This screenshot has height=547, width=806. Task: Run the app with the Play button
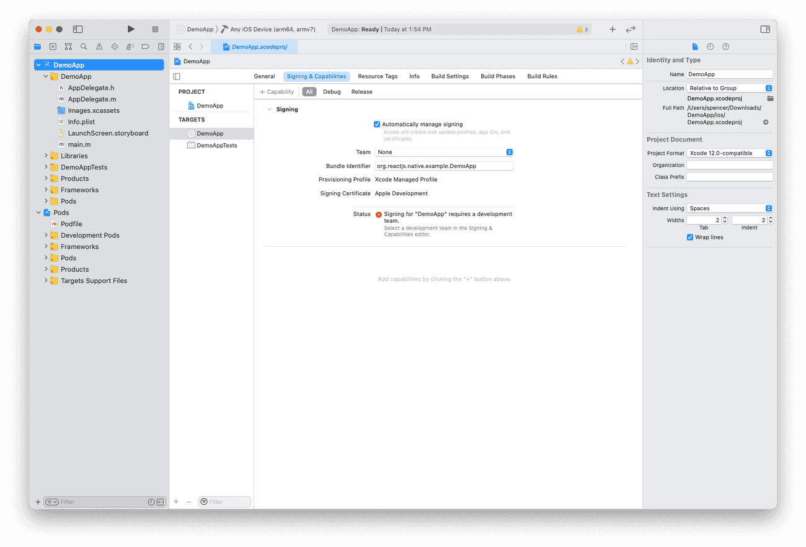pyautogui.click(x=131, y=29)
